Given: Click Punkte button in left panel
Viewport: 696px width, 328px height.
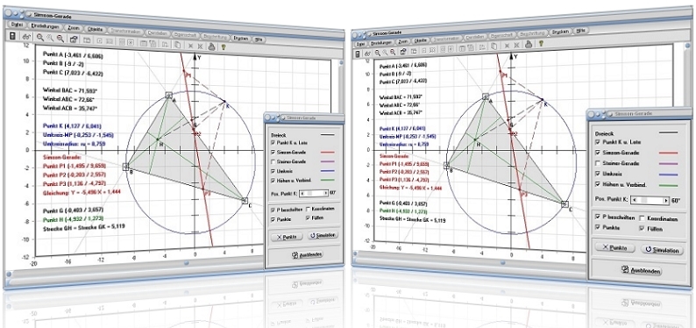Looking at the screenshot, I should click(286, 237).
